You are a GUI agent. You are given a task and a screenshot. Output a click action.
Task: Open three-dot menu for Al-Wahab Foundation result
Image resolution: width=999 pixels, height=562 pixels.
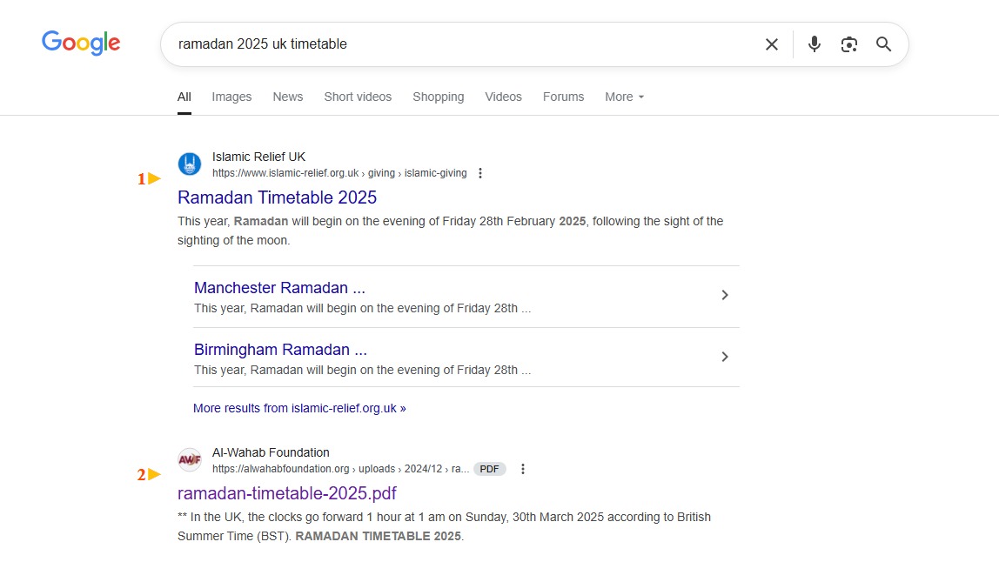point(522,469)
